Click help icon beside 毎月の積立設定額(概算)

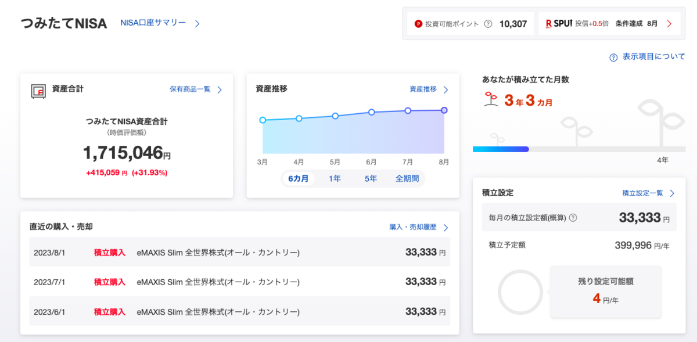tap(573, 218)
